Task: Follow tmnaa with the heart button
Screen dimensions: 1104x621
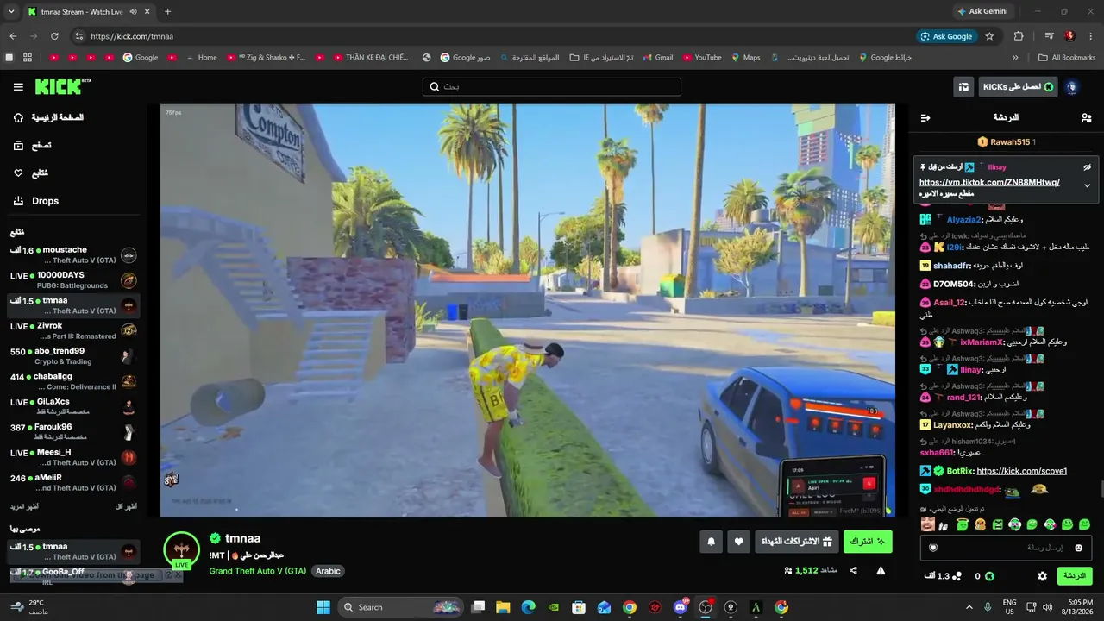Action: (x=739, y=542)
